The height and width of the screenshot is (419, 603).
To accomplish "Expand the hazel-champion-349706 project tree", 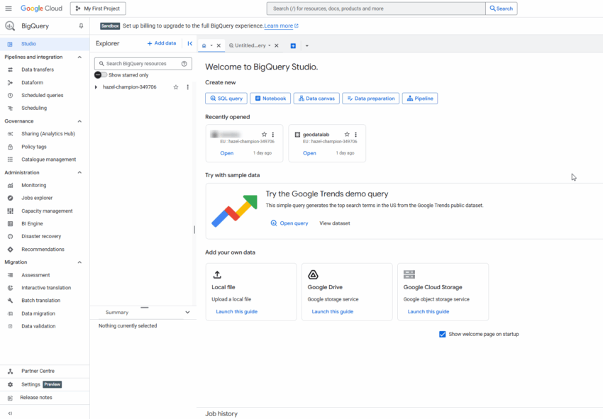I will point(96,87).
